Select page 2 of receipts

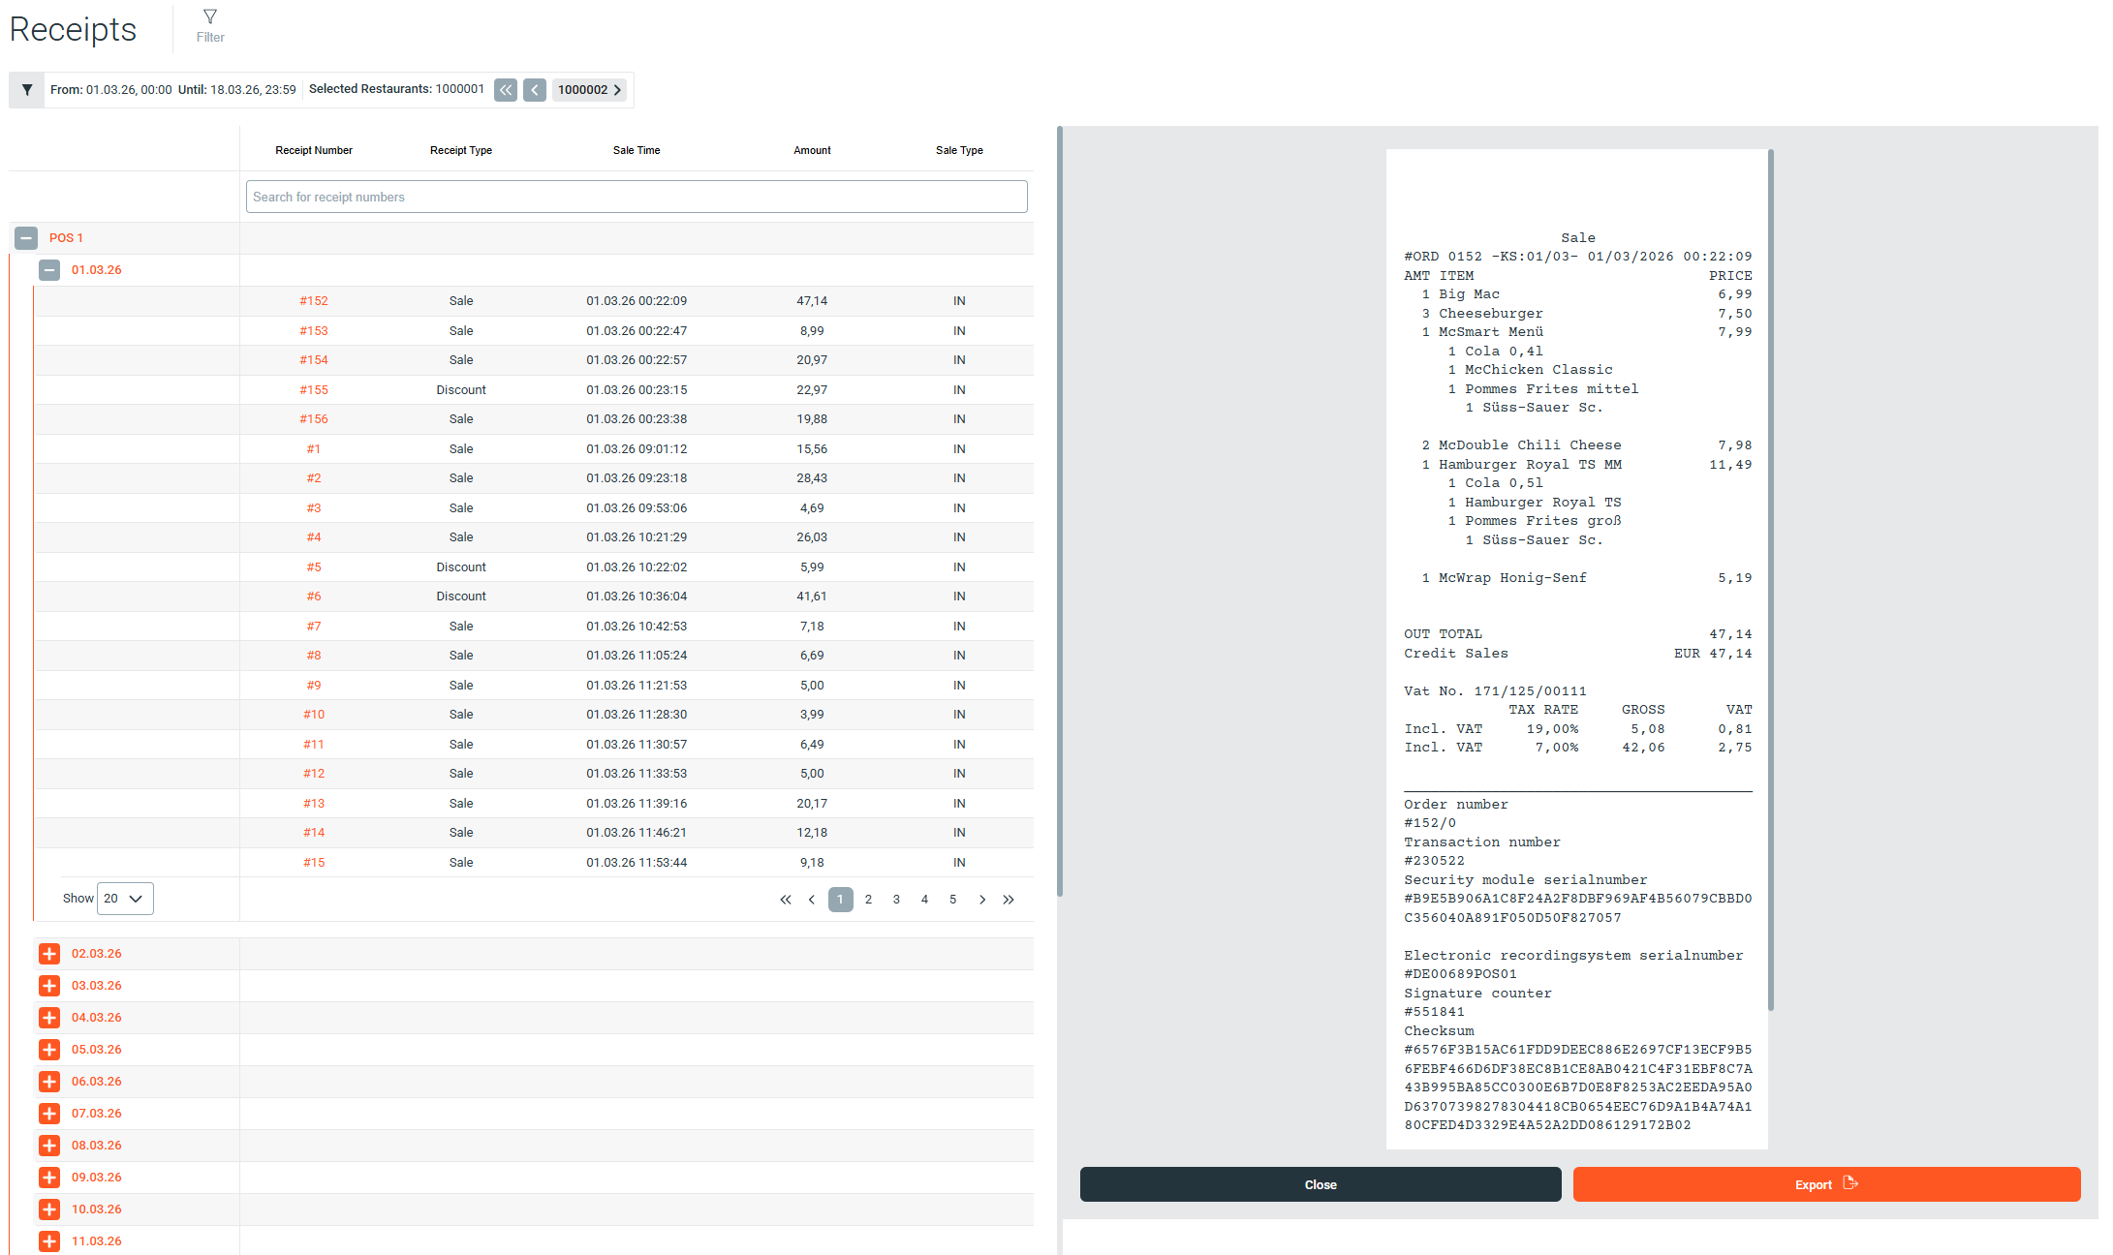[868, 900]
